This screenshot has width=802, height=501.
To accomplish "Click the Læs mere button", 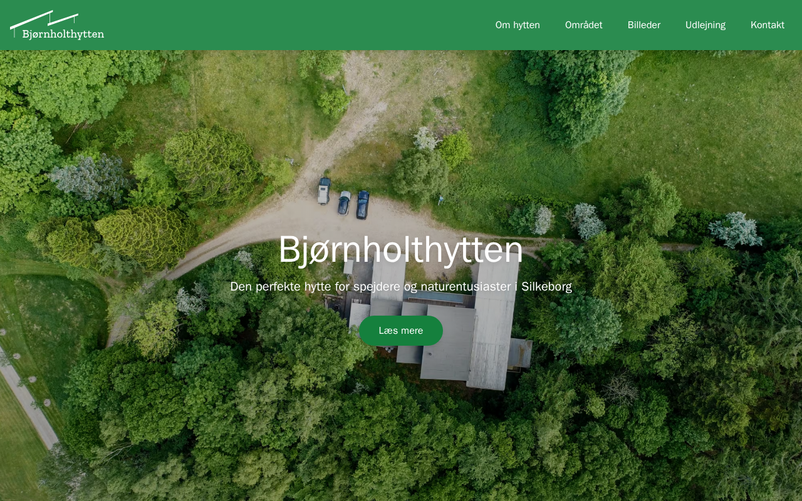I will (x=401, y=331).
